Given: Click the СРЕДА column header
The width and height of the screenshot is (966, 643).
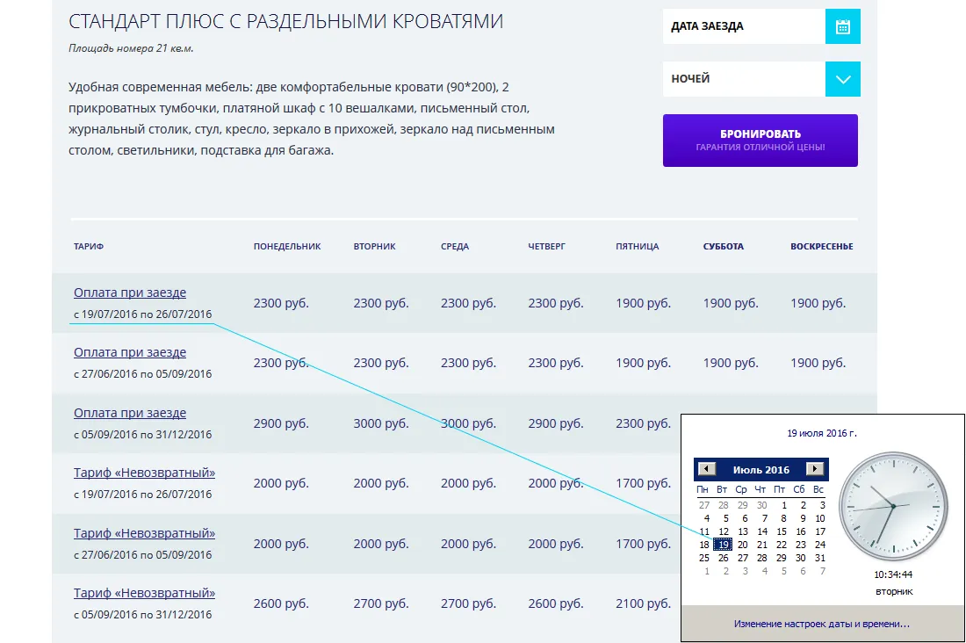Looking at the screenshot, I should point(455,247).
